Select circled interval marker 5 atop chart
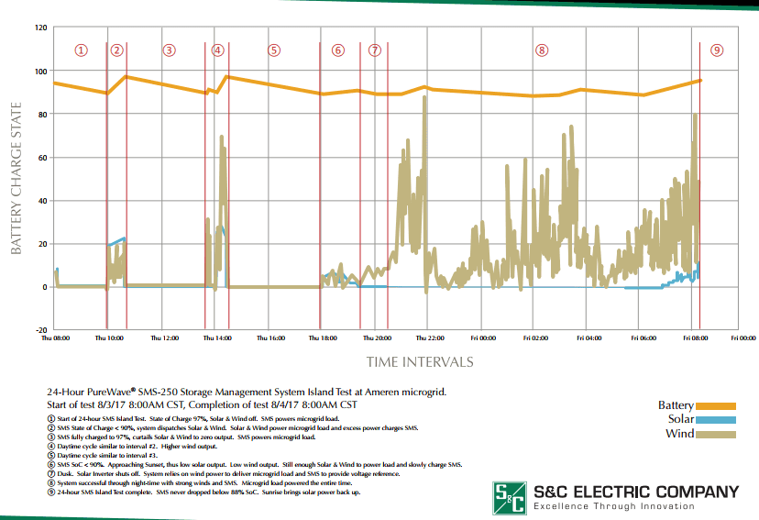Viewport: 759px width, 520px height. coord(272,50)
